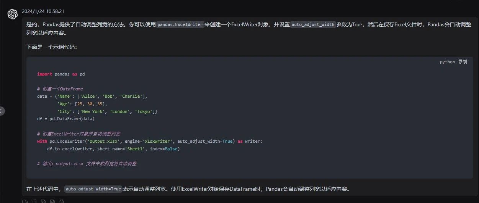The height and width of the screenshot is (203, 479).
Task: Click the code line import pandas as pd
Action: (61, 74)
